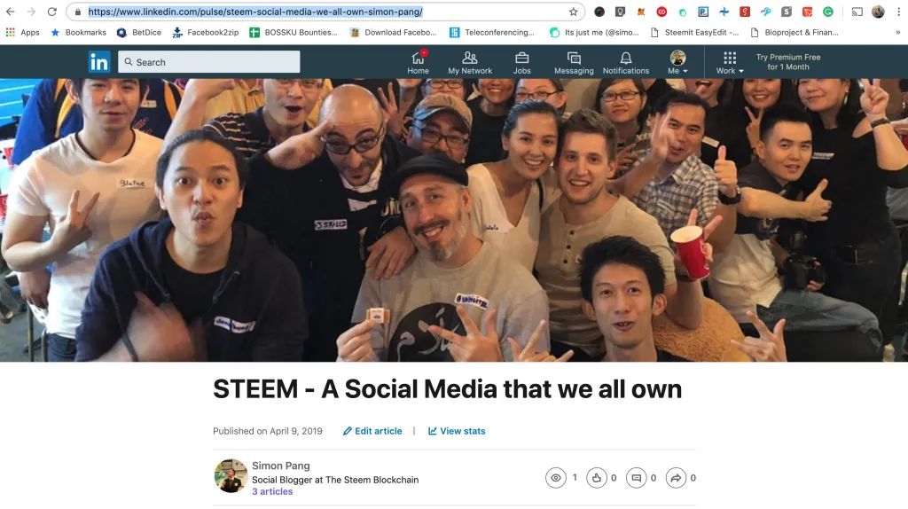Focus the LinkedIn Search field
Viewport: 908px width, 509px height.
coord(209,62)
